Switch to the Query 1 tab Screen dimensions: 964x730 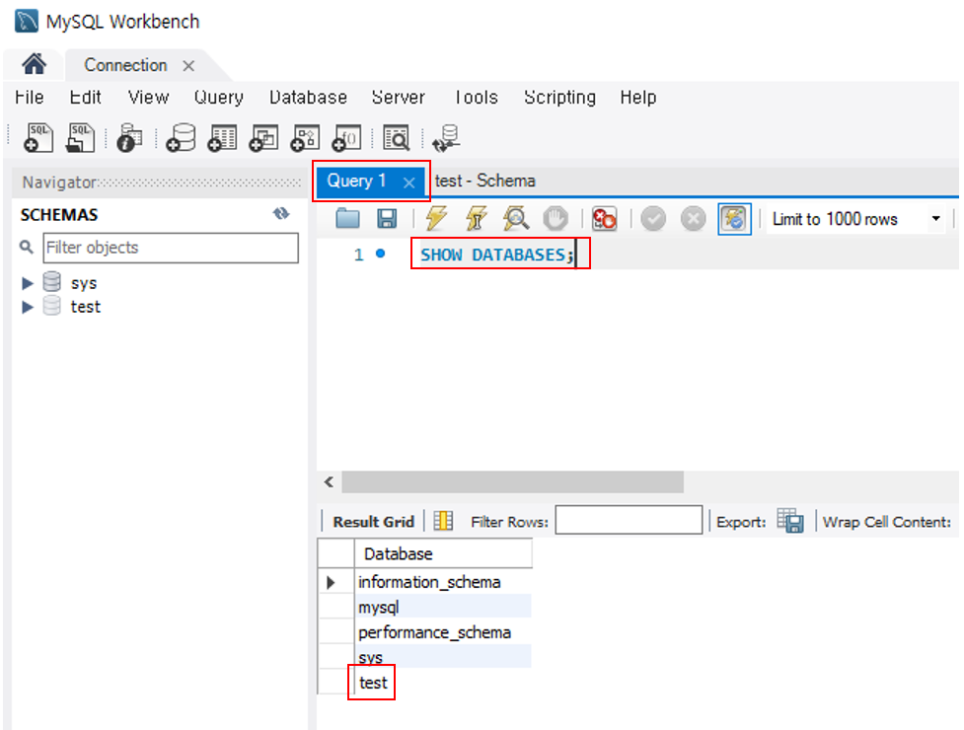click(x=356, y=181)
